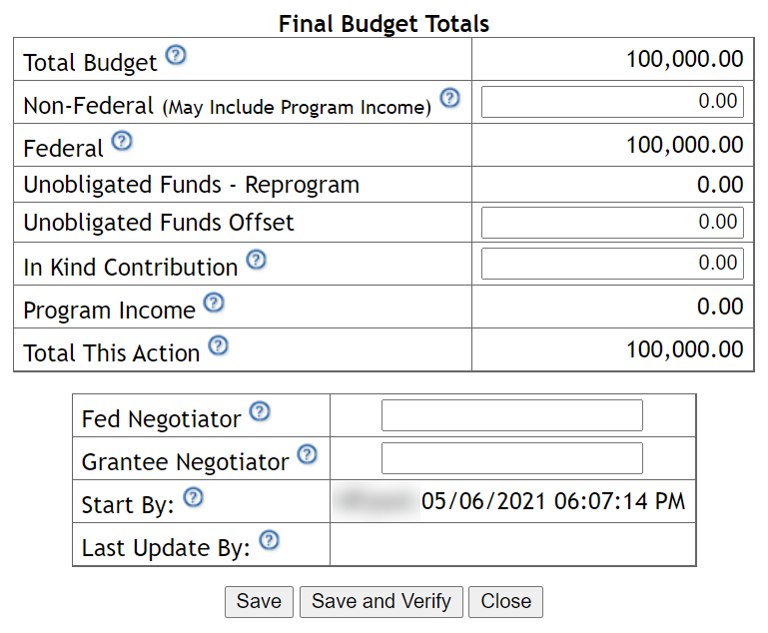Click the Fed Negotiator text box
768x633 pixels.
512,415
